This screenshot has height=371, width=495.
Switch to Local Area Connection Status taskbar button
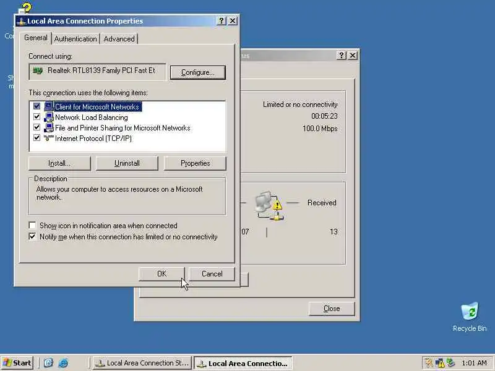click(x=142, y=363)
